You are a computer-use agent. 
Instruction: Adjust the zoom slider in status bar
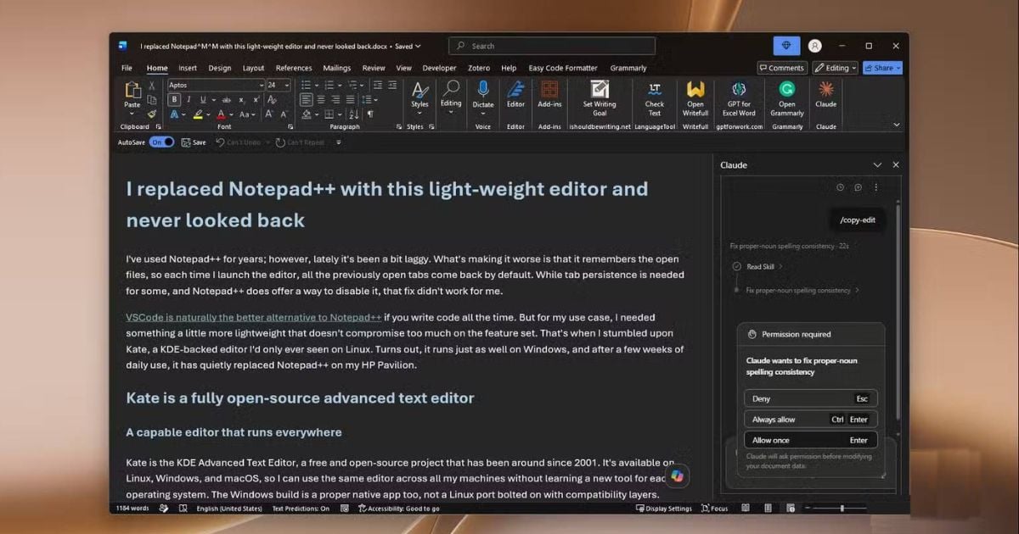841,508
